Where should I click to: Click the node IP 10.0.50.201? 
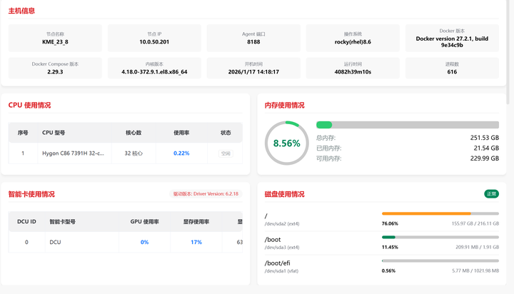point(154,42)
